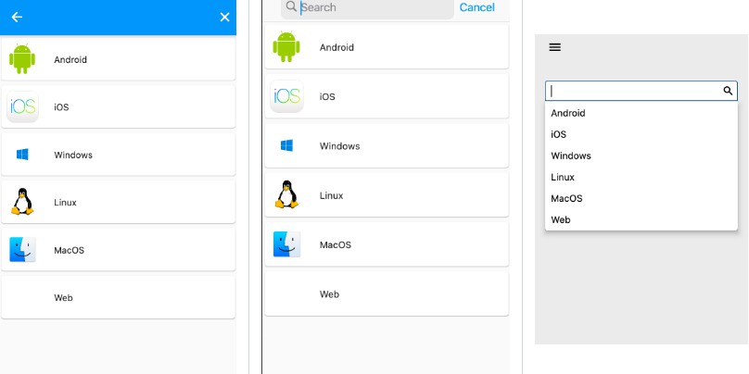Choose the Windows text in the middle list
The height and width of the screenshot is (374, 749).
click(339, 146)
